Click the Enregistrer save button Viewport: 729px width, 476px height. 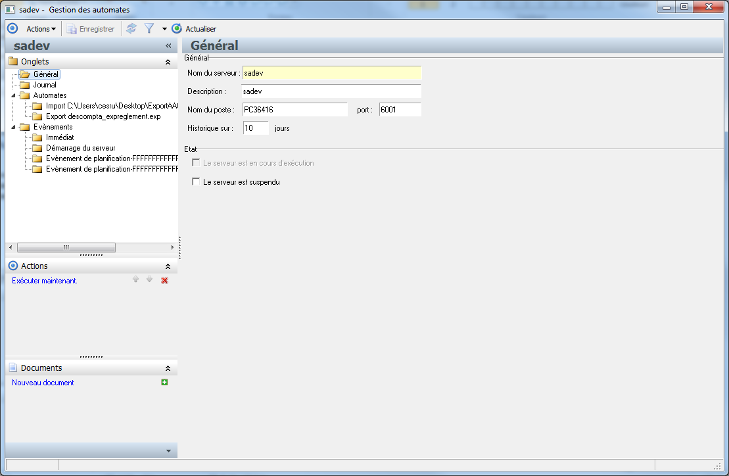(91, 29)
